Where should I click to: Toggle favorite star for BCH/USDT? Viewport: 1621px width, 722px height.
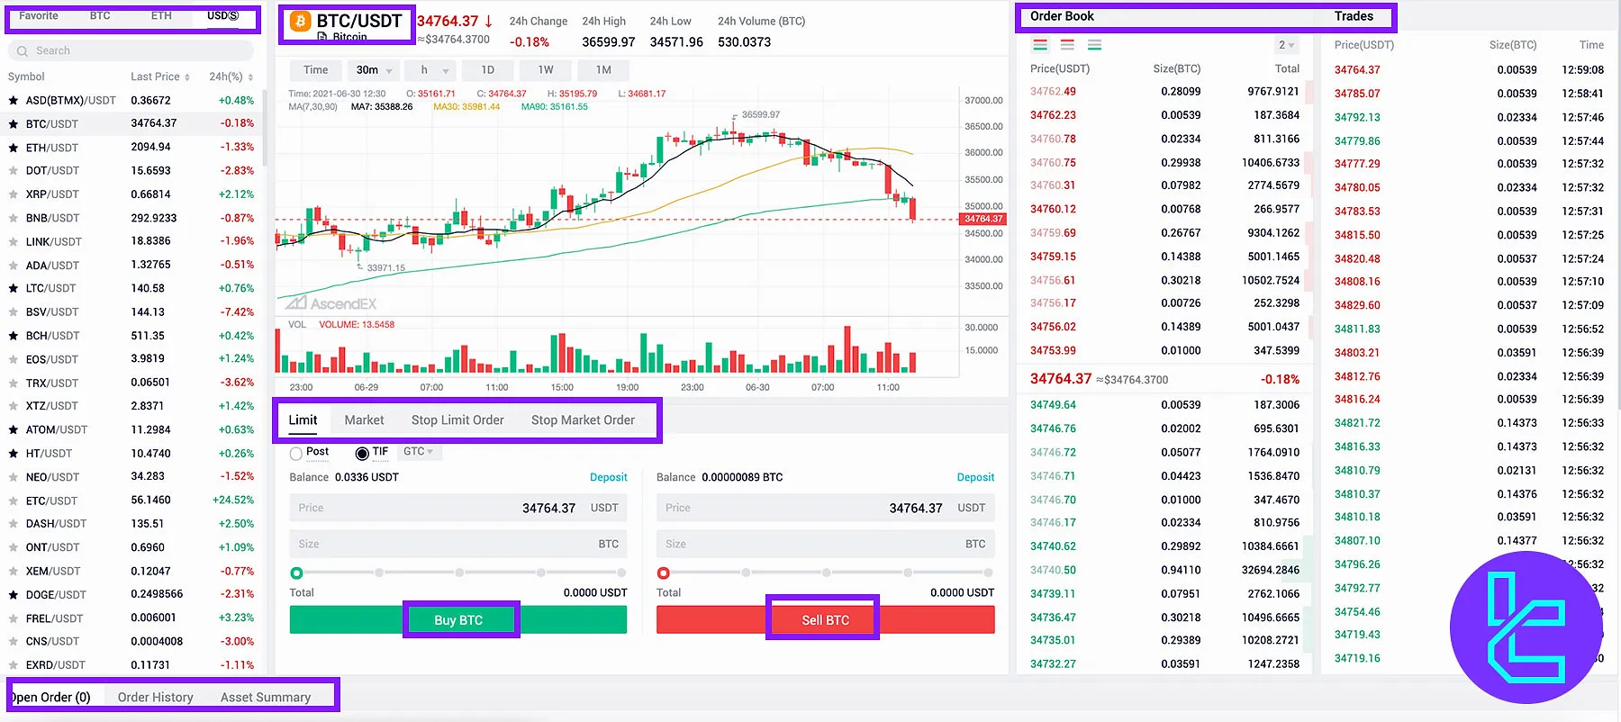click(x=14, y=336)
